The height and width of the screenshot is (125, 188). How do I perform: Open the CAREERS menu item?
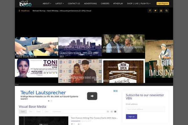(105, 3)
